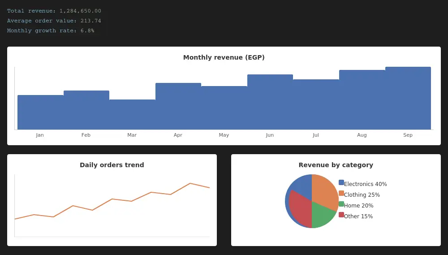Select the Jul revenue bar
448x255 pixels.
pyautogui.click(x=316, y=104)
